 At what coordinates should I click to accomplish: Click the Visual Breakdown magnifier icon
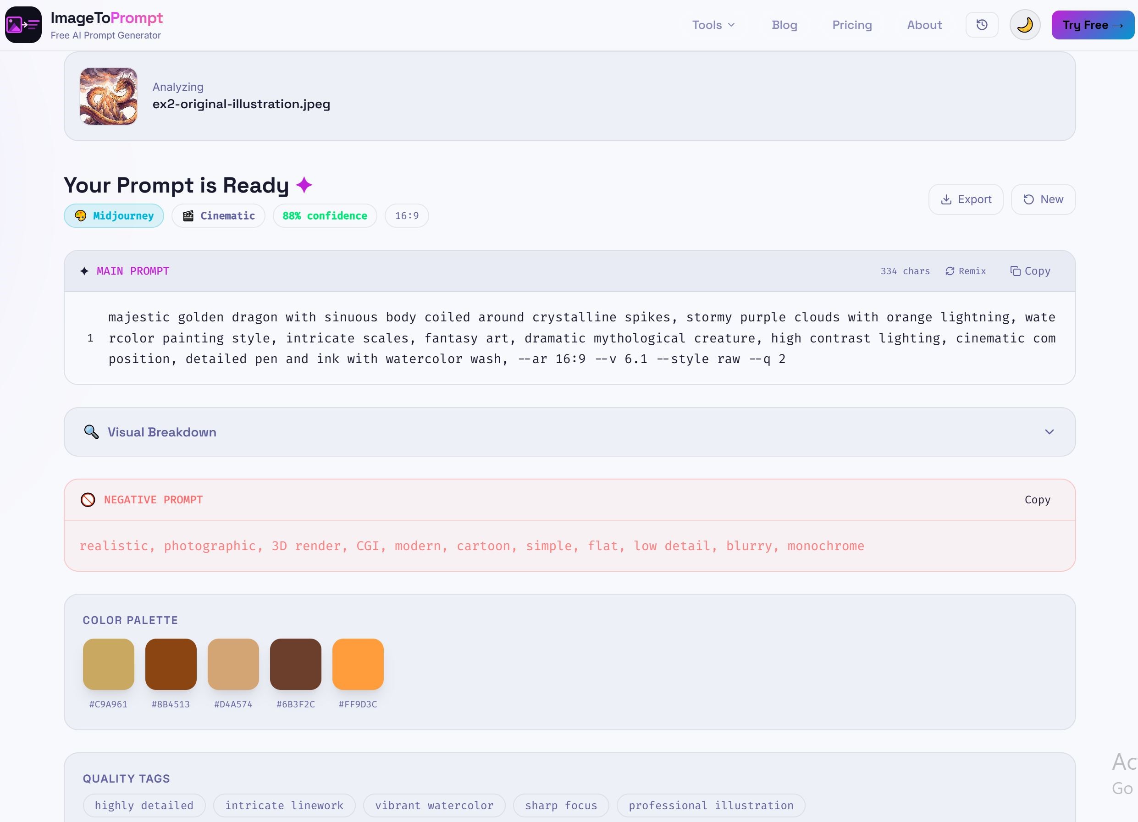point(91,432)
